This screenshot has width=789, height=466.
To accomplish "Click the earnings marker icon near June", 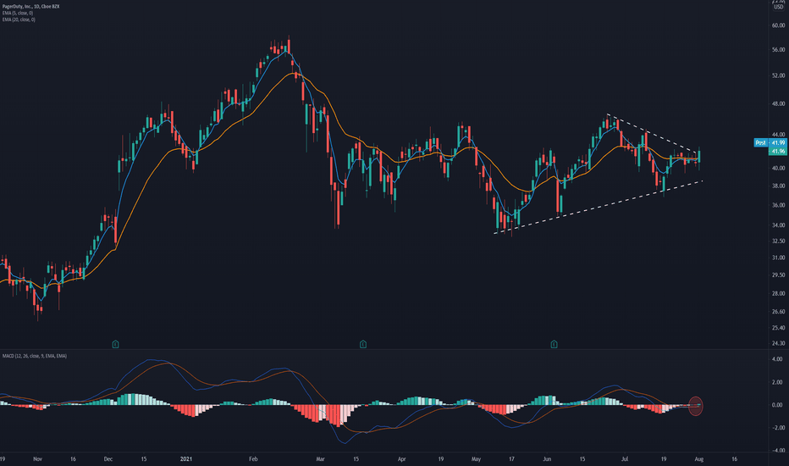I will pos(554,345).
